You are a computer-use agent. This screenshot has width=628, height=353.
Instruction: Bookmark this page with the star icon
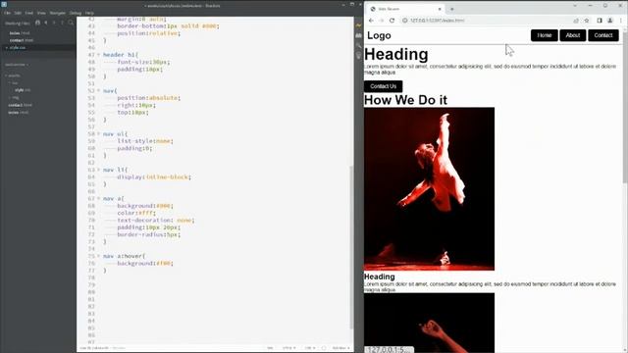[x=587, y=21]
